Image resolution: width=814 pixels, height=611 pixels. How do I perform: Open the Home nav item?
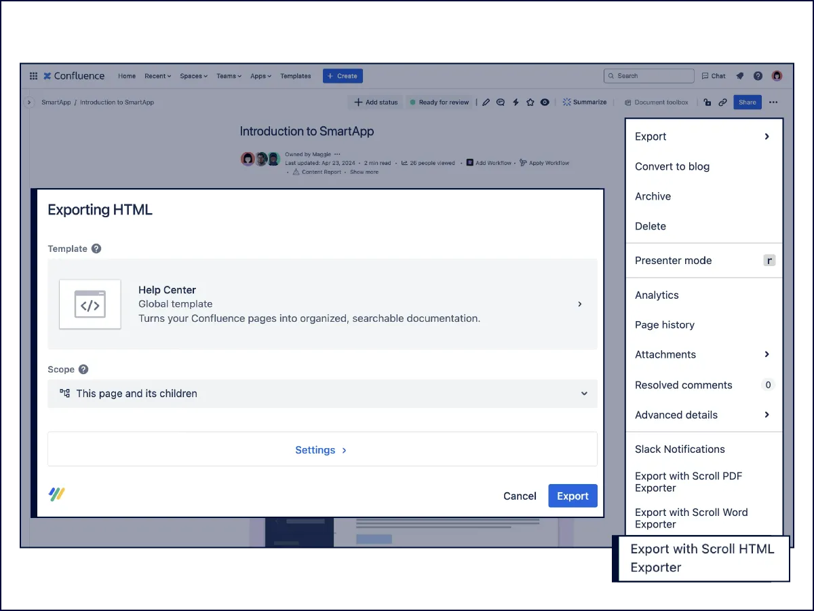pyautogui.click(x=127, y=76)
